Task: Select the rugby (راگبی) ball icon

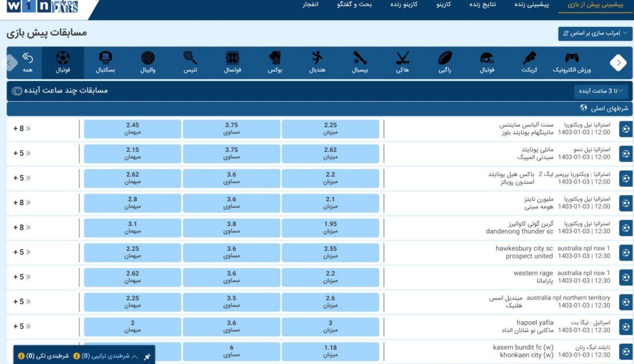Action: (x=445, y=59)
